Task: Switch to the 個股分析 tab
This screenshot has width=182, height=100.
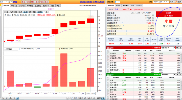Action: tap(46, 6)
